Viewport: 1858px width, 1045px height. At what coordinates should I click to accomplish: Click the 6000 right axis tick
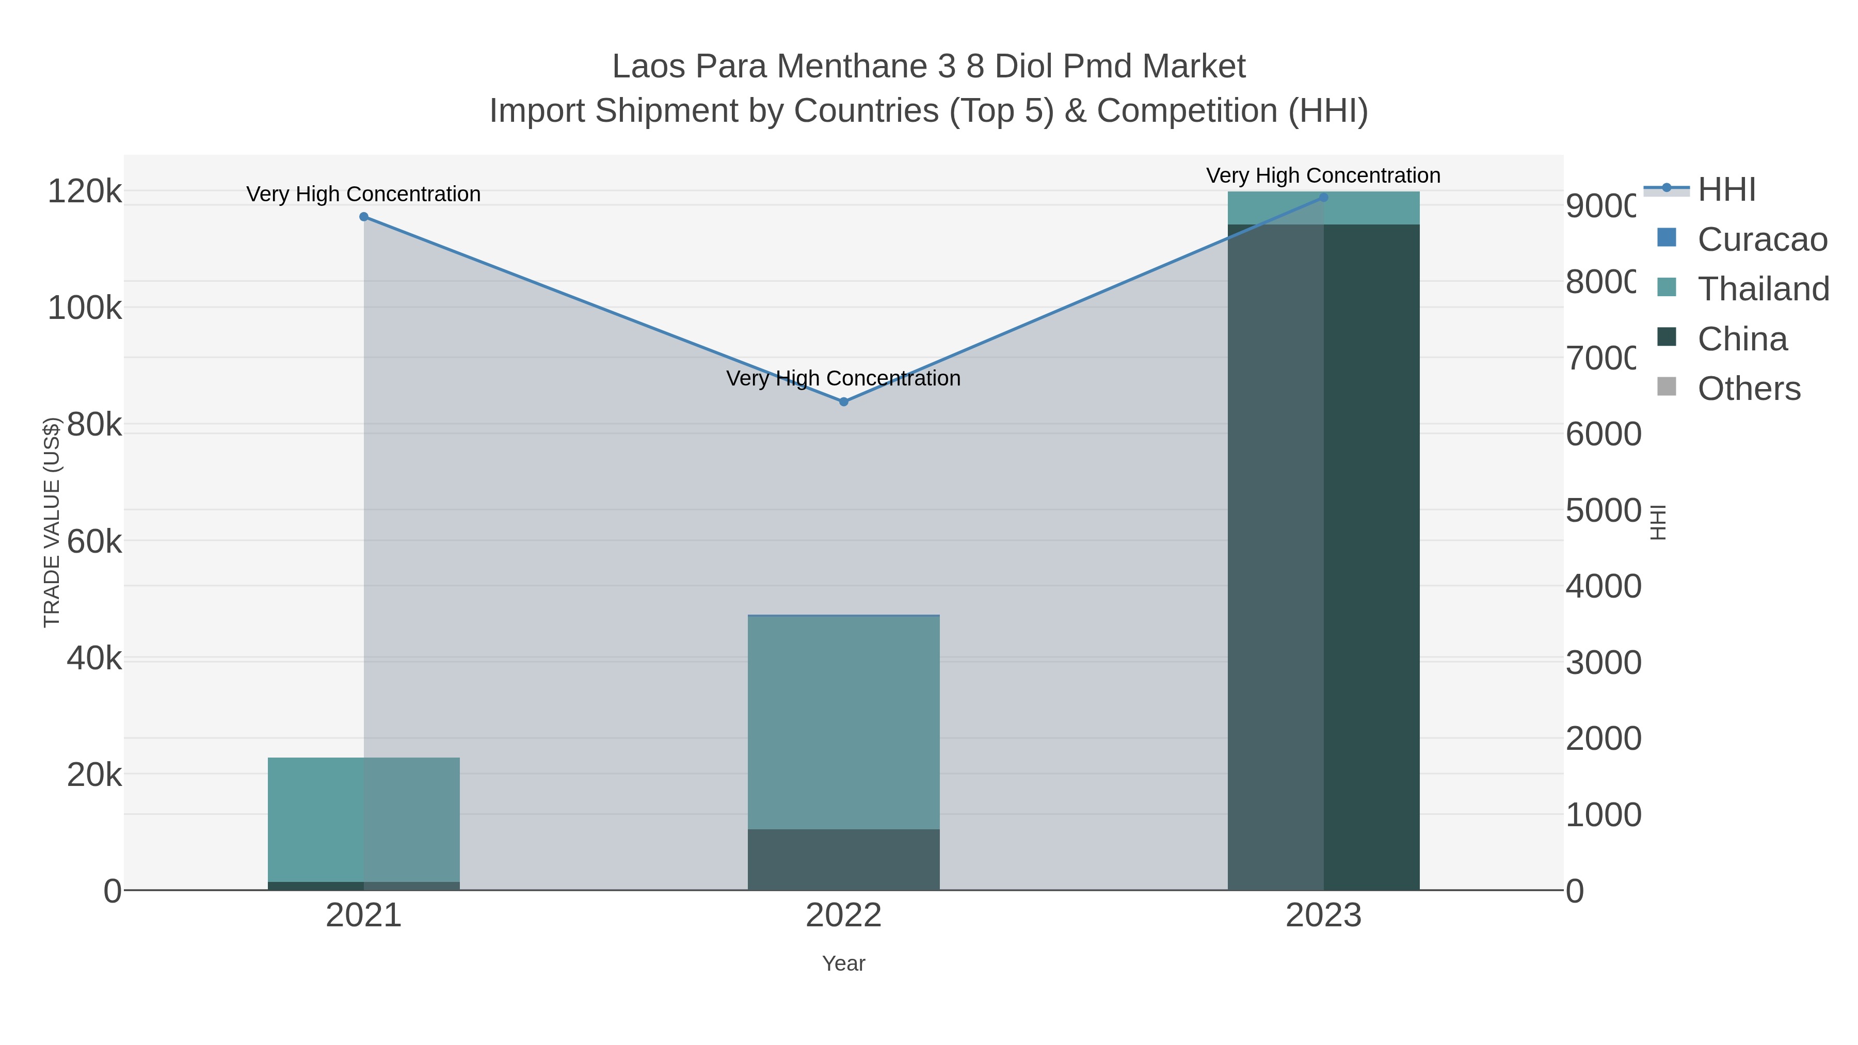(x=1604, y=434)
